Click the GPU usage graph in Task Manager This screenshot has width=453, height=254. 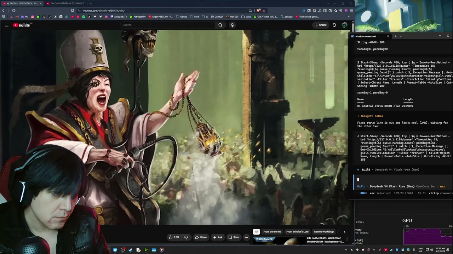coord(428,236)
